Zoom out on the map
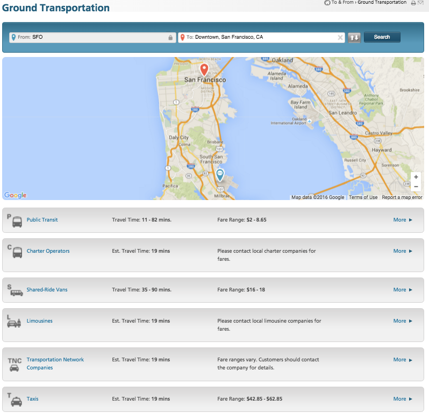429x413 pixels. pyautogui.click(x=416, y=187)
